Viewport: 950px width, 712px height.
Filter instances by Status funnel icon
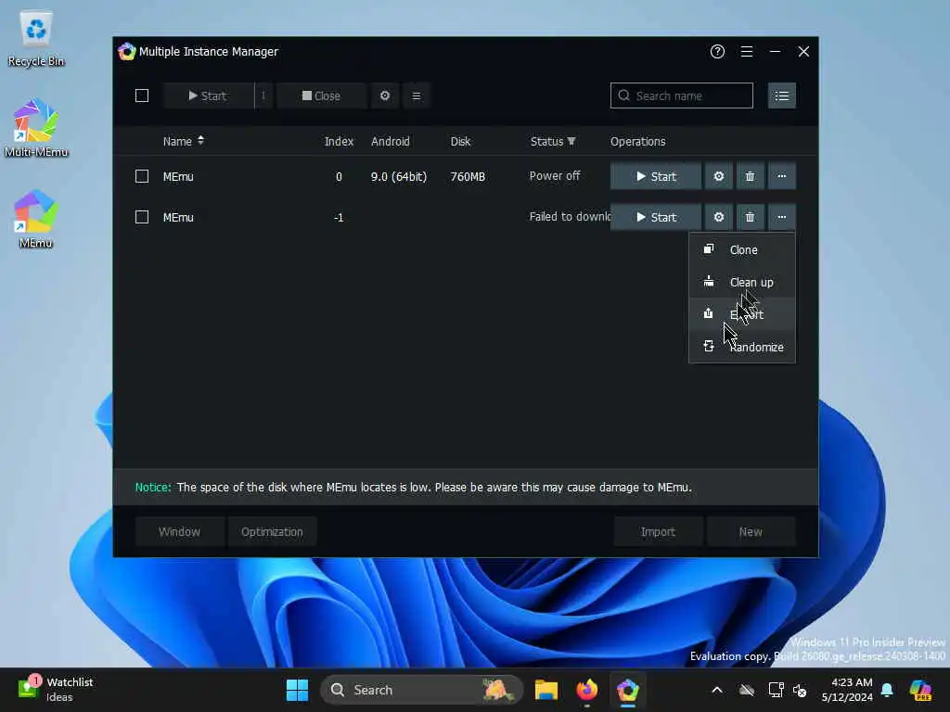(x=571, y=141)
